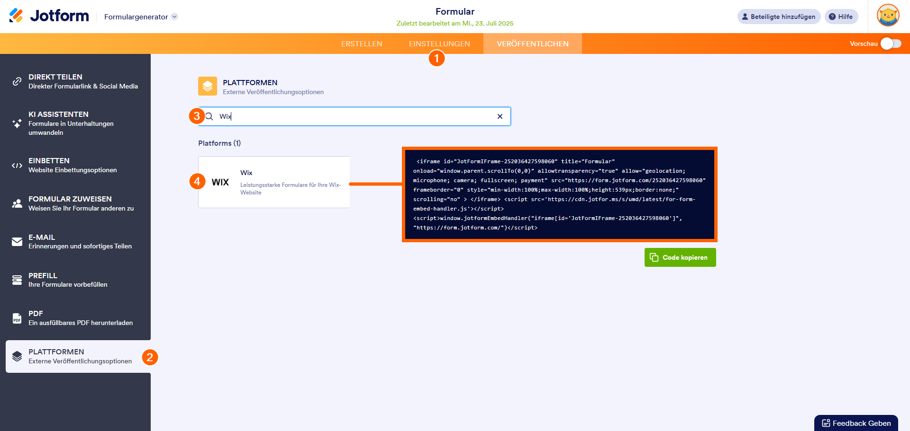
Task: Click the people icon for Formular Zuweisen
Action: point(17,203)
